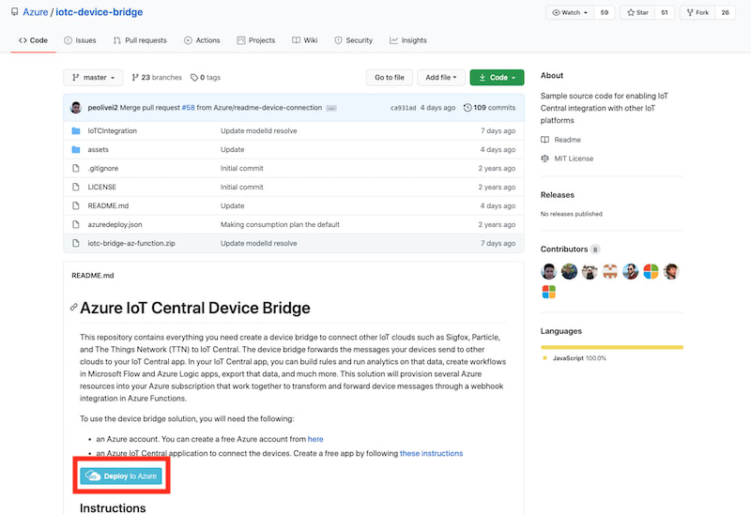Open the iotc-device-bridge repository link
751x514 pixels.
(x=100, y=12)
